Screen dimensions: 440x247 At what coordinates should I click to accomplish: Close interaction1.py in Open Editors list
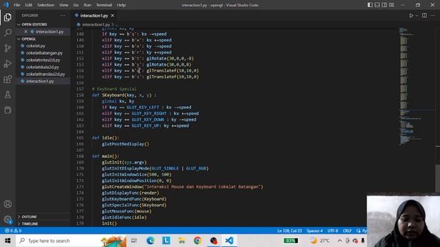tap(25, 32)
